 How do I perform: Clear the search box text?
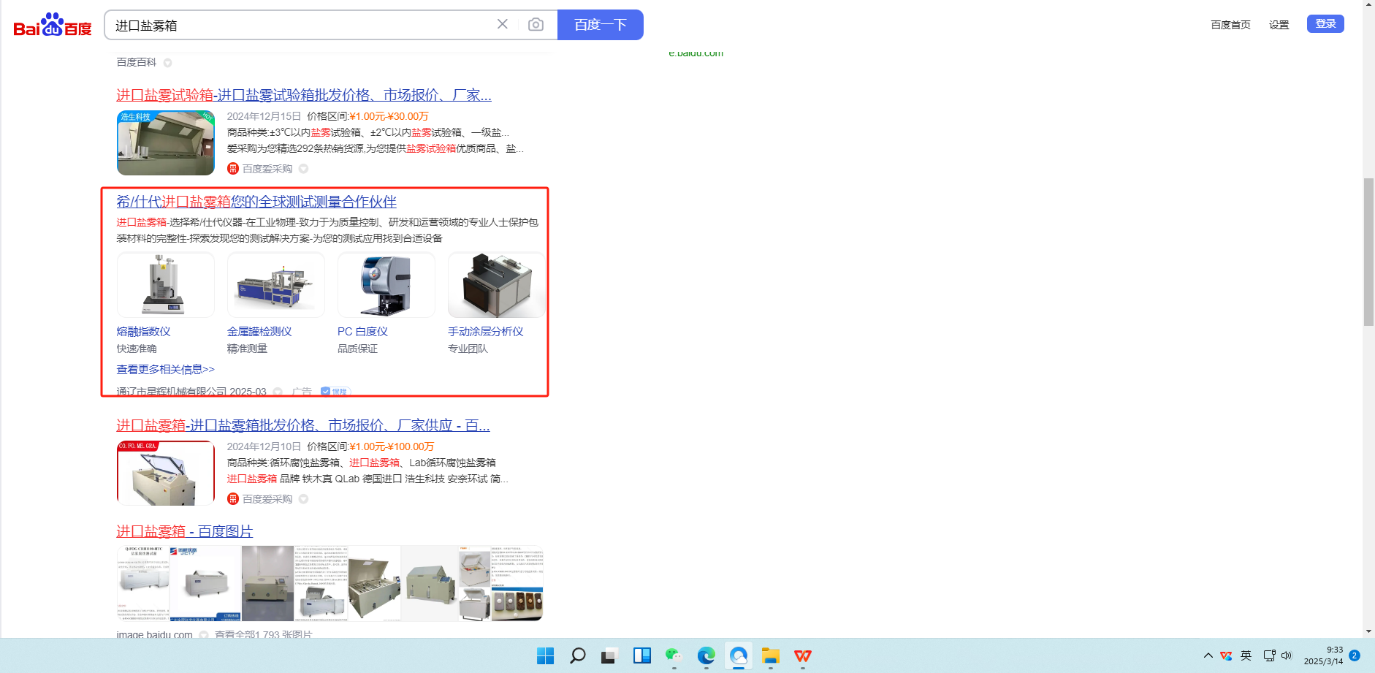[x=503, y=24]
